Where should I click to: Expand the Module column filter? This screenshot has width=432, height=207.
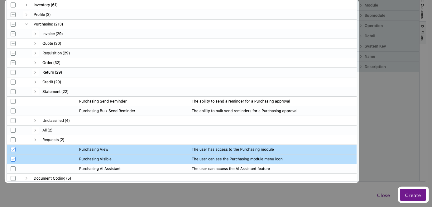click(x=360, y=5)
